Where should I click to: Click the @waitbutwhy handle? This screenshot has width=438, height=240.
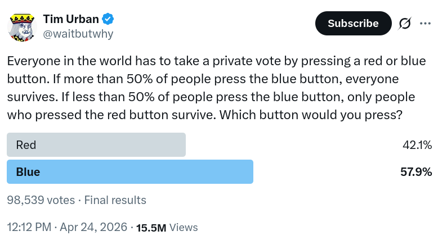78,34
